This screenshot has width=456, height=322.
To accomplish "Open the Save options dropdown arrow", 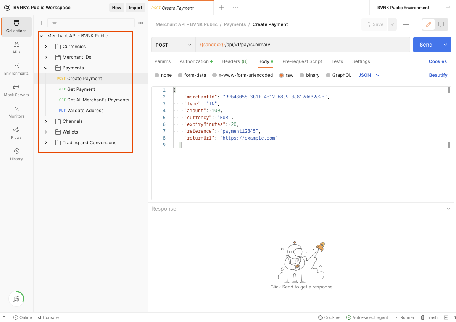I will pyautogui.click(x=392, y=24).
